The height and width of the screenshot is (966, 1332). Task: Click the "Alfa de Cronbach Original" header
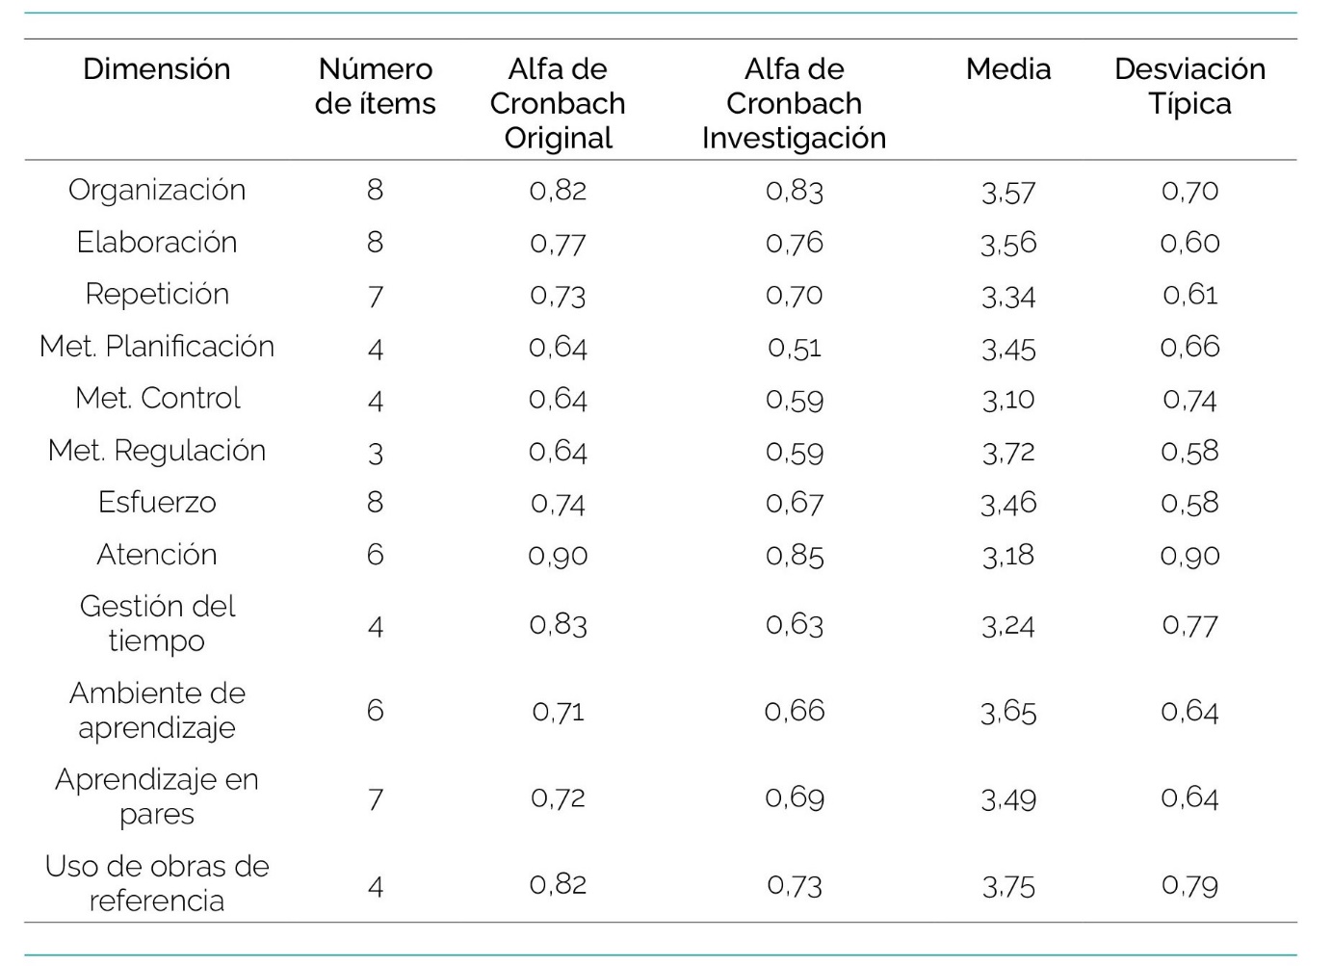558,103
